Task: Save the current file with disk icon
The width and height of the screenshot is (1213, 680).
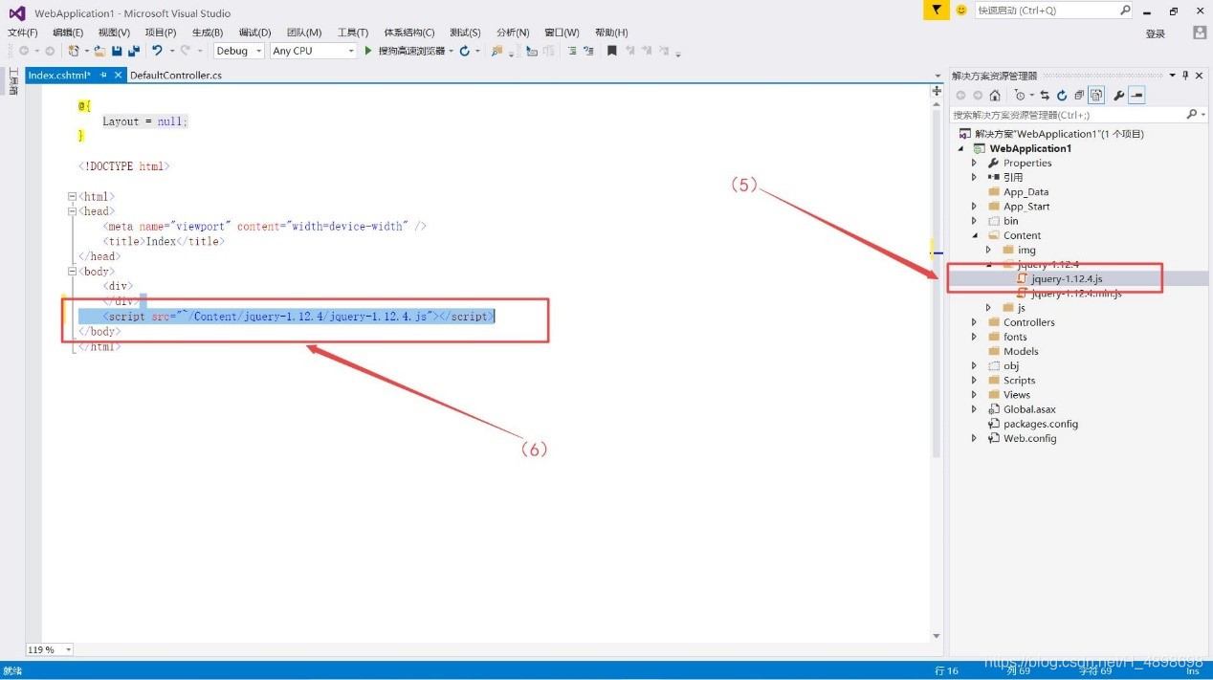Action: 116,51
